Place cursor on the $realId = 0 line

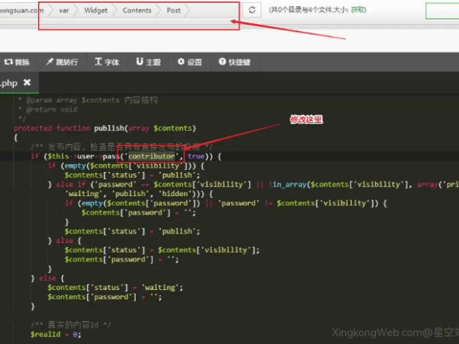pos(55,334)
